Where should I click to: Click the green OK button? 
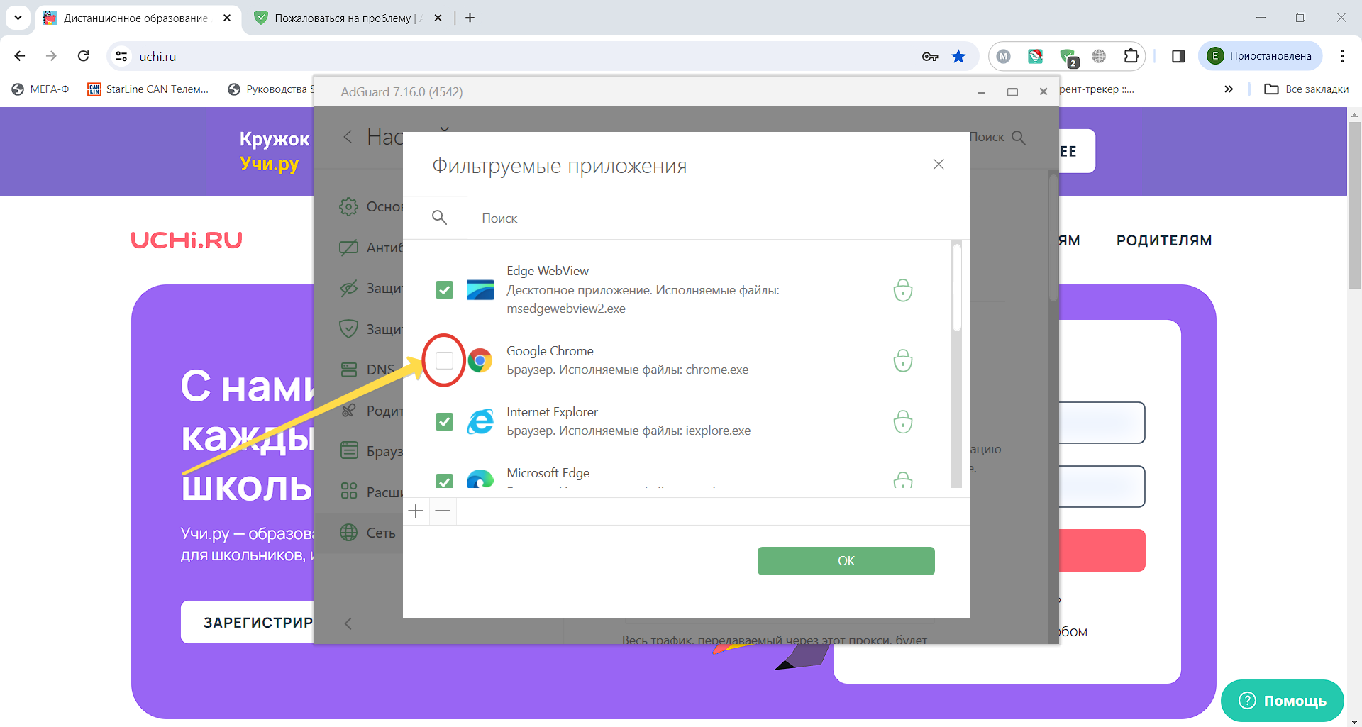pyautogui.click(x=846, y=560)
